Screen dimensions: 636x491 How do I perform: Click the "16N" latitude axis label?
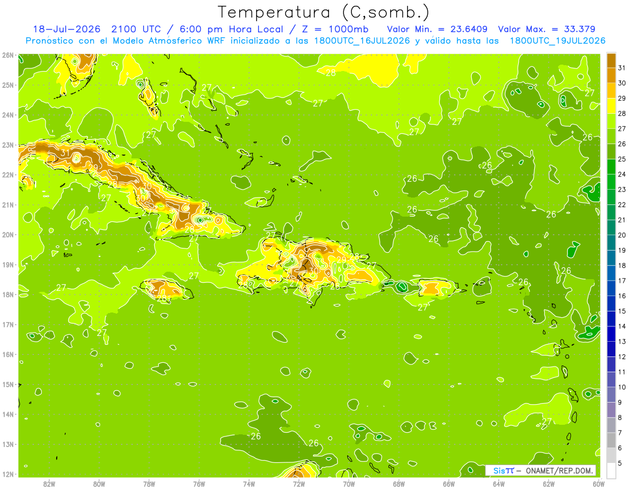point(8,354)
